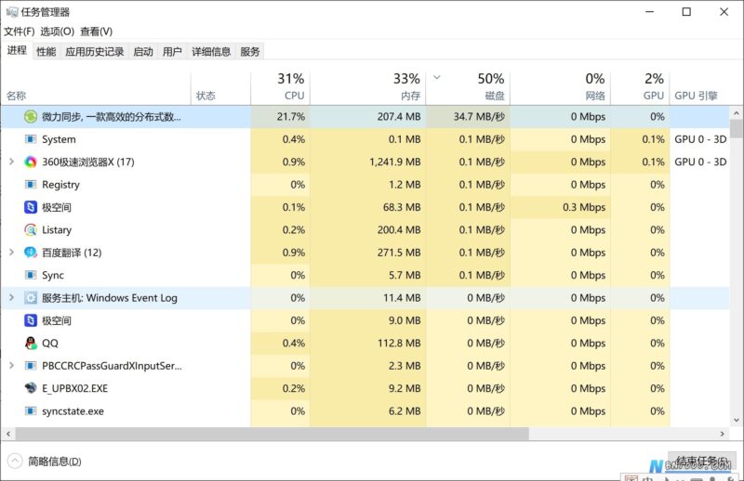Image resolution: width=744 pixels, height=481 pixels.
Task: Open the 查看(V) menu
Action: tap(97, 32)
